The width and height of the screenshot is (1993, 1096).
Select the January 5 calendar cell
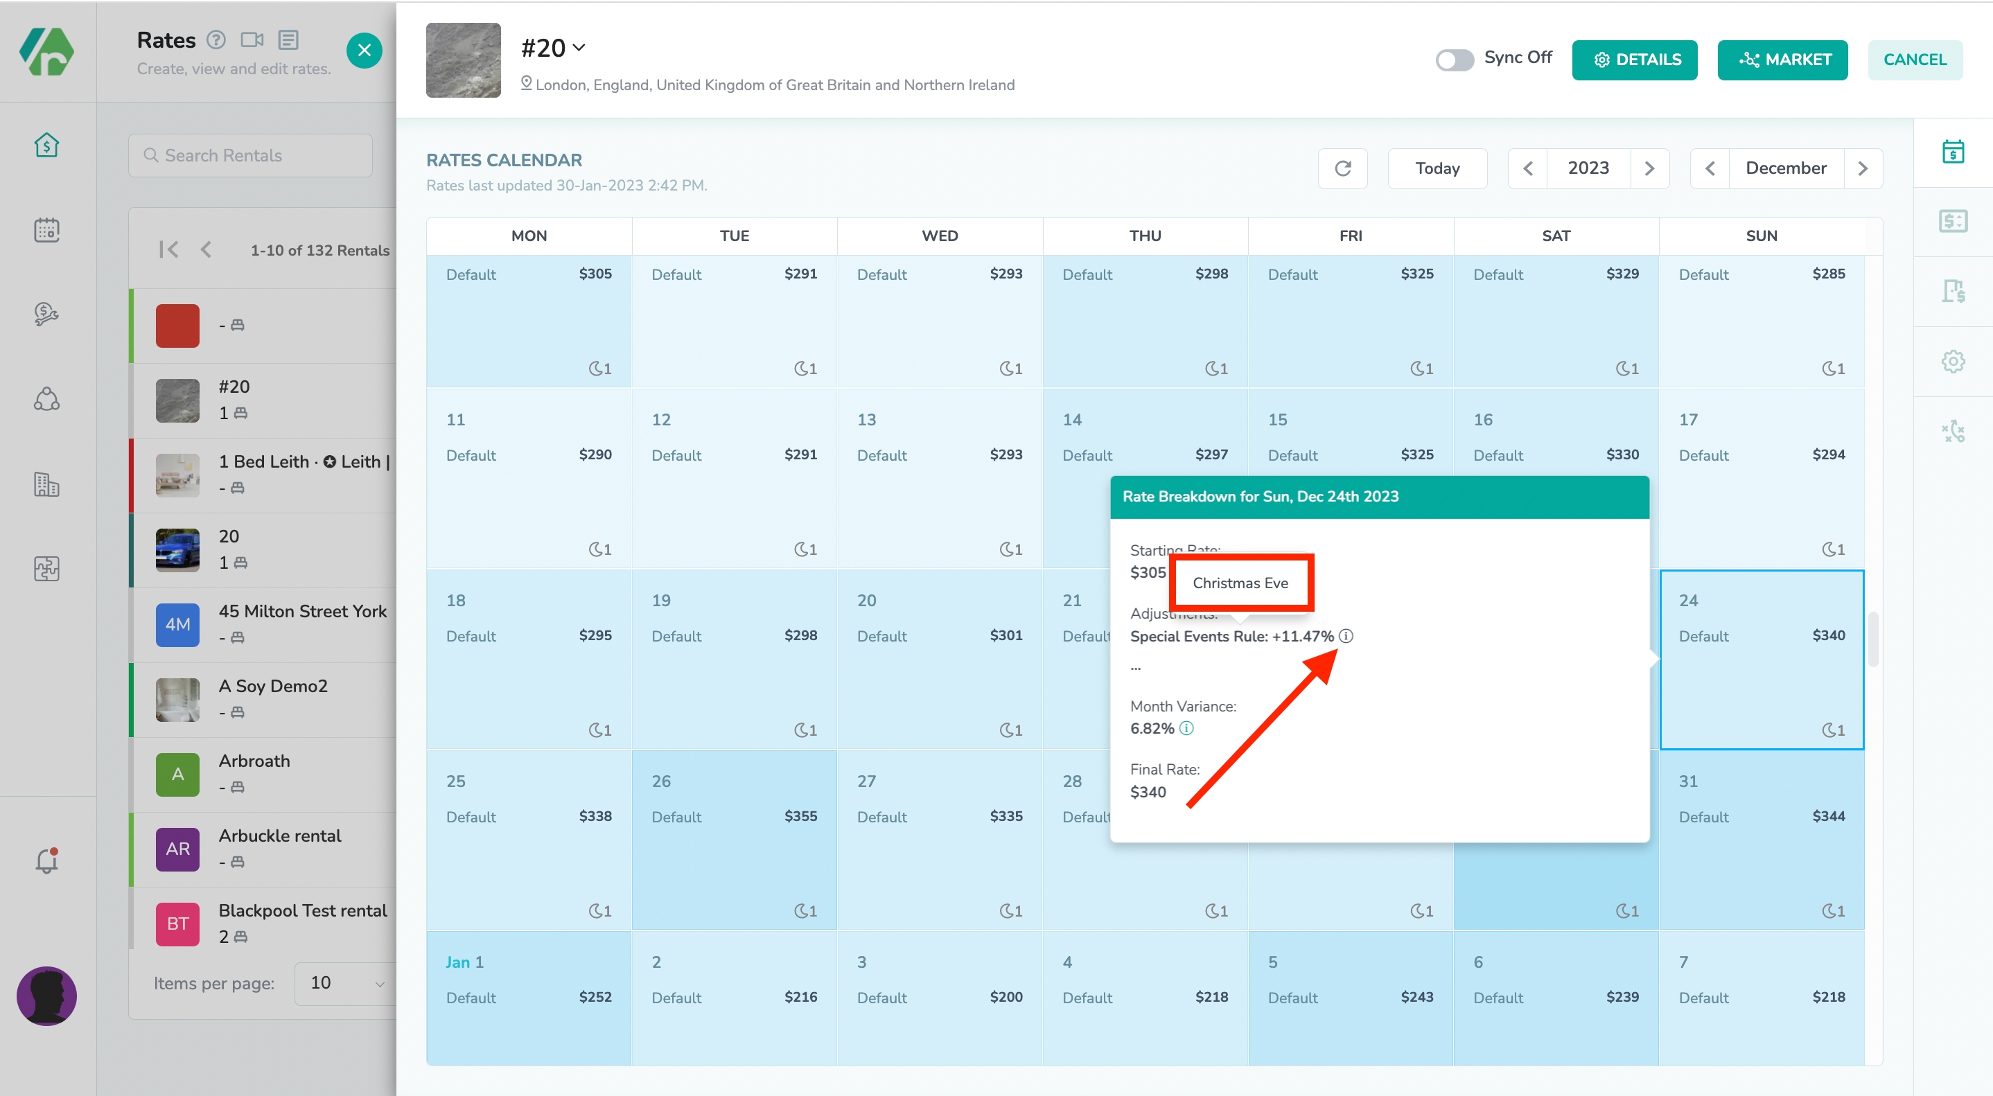pyautogui.click(x=1351, y=998)
